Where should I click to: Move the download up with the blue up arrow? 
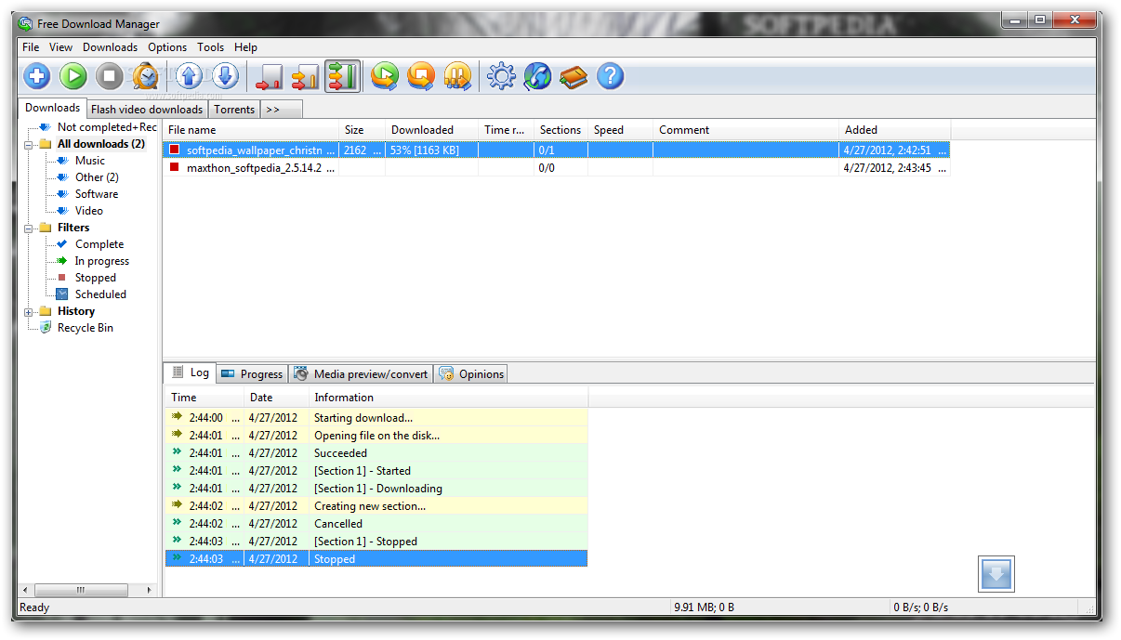pos(190,76)
